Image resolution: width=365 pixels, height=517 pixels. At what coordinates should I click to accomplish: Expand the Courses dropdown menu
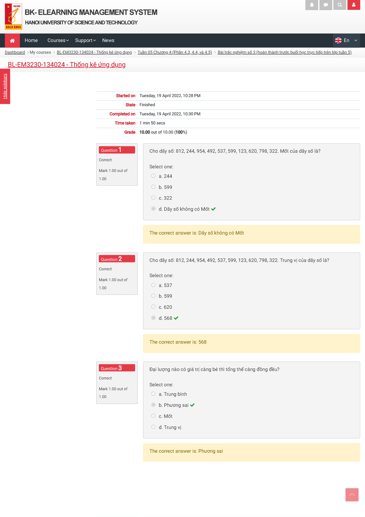[58, 40]
